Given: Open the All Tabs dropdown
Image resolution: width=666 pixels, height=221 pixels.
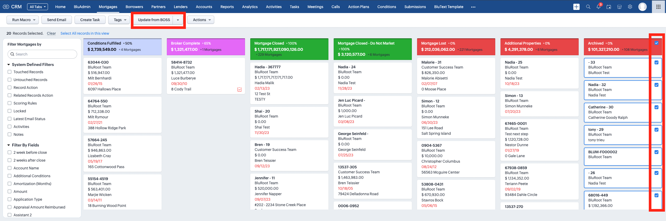Looking at the screenshot, I should 38,7.
